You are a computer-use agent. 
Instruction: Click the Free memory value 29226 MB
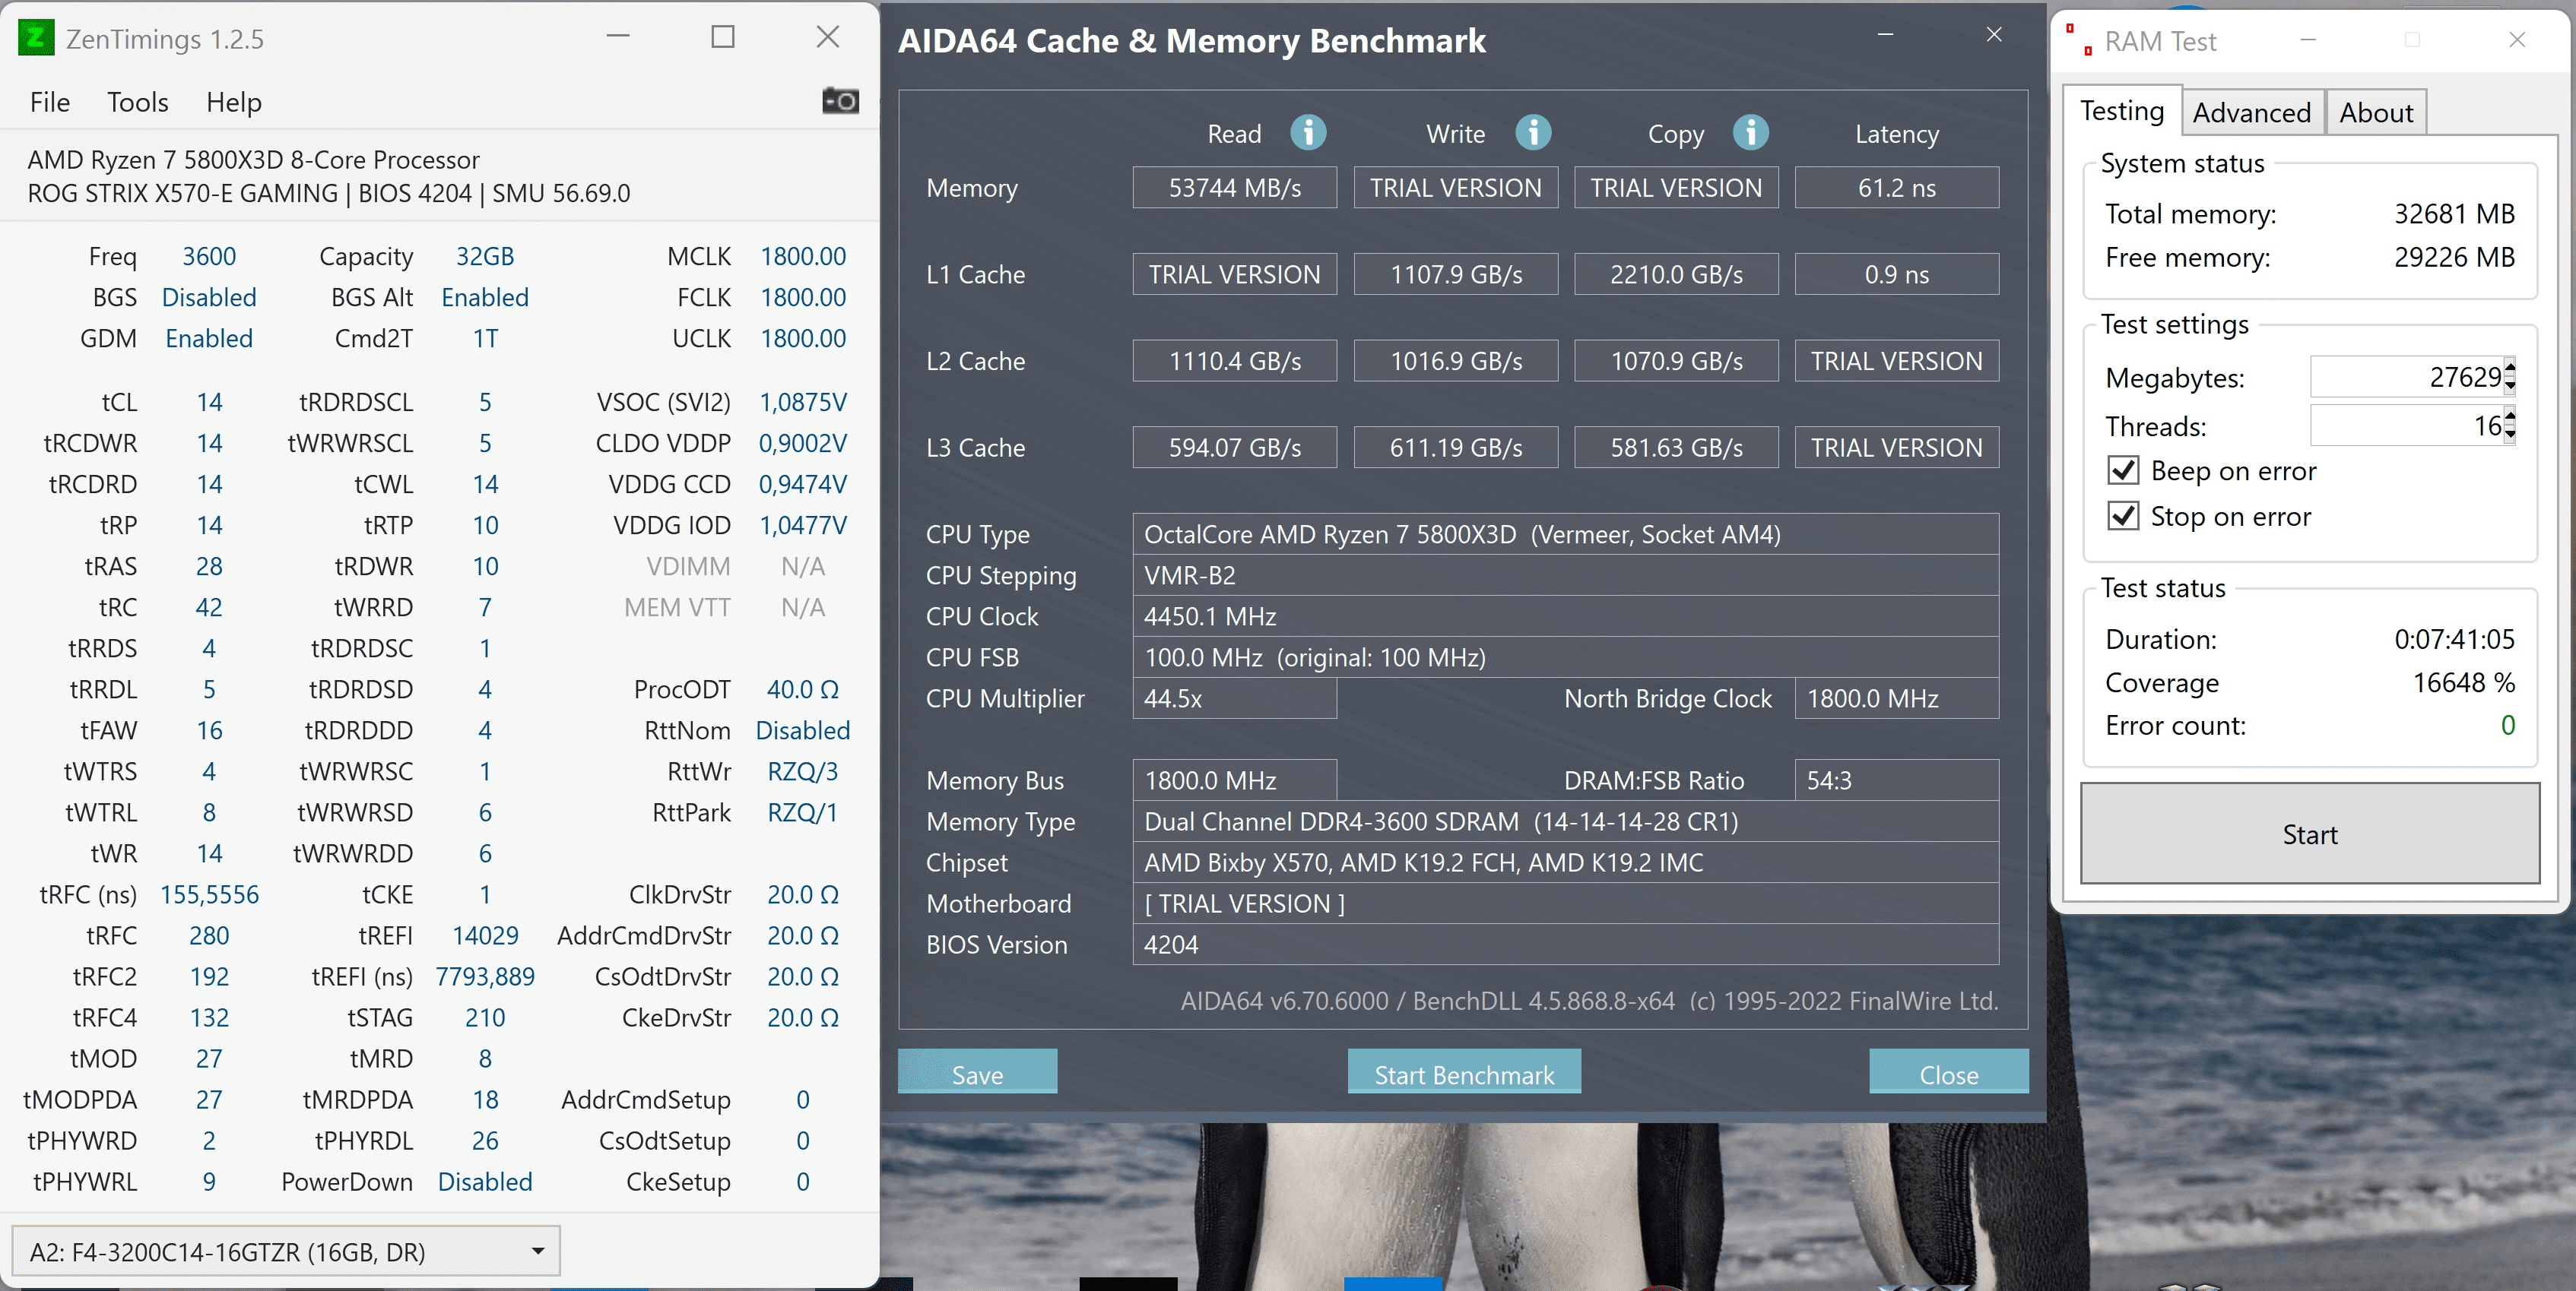[2454, 257]
